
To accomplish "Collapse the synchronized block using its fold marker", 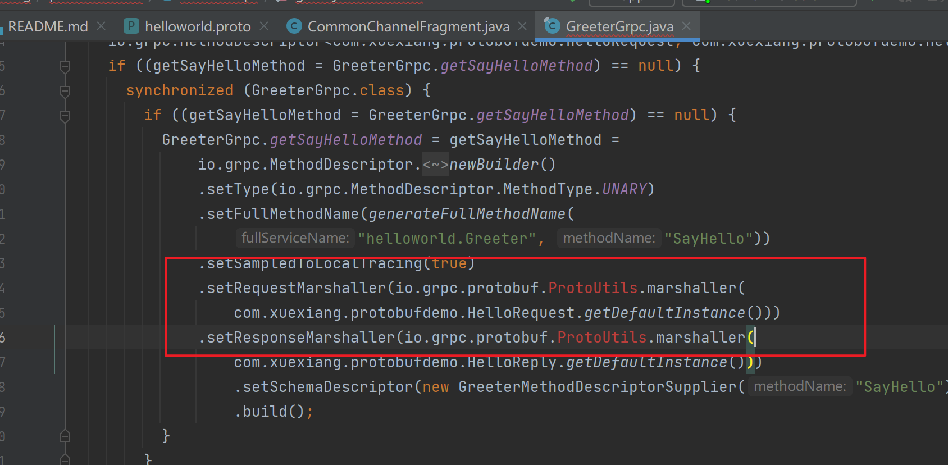I will (65, 91).
